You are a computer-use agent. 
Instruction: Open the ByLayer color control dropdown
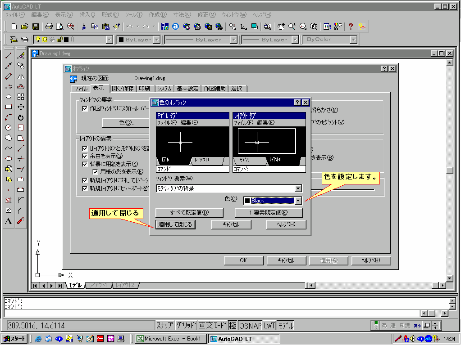pos(157,40)
